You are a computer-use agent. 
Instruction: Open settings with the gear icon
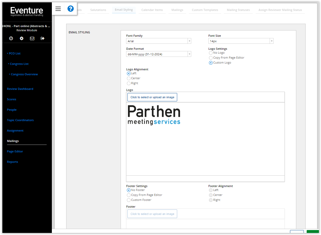[22, 38]
